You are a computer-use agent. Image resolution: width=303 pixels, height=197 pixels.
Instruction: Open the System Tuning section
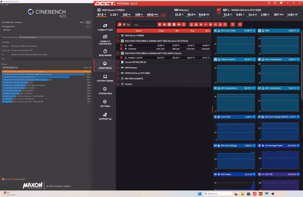coord(105,78)
